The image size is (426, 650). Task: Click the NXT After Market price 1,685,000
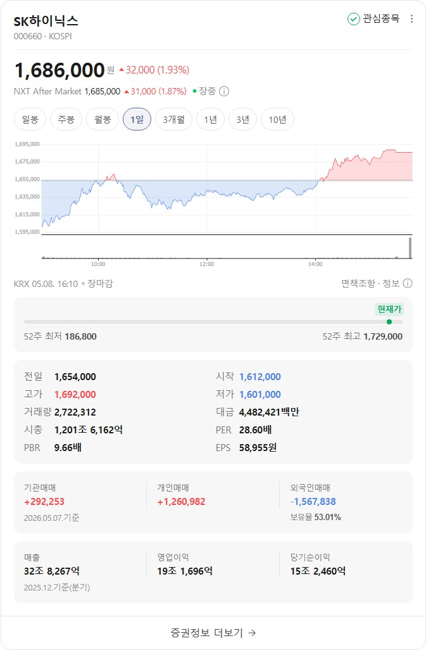coord(103,91)
